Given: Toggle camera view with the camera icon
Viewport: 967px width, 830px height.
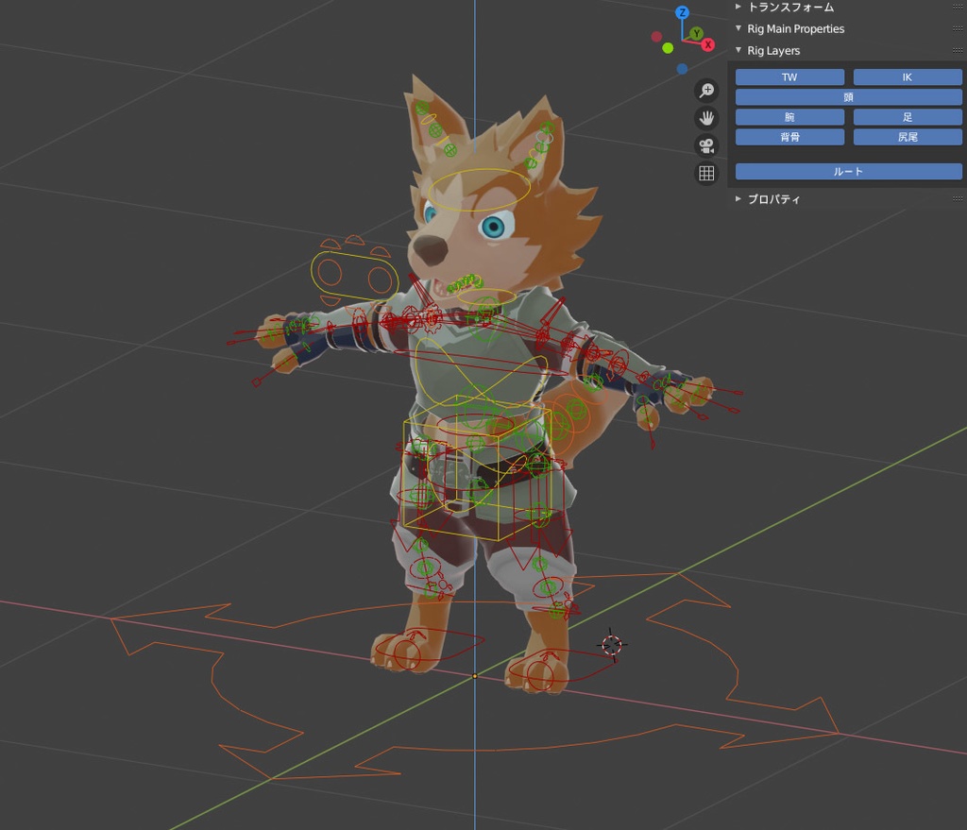Looking at the screenshot, I should pos(706,145).
